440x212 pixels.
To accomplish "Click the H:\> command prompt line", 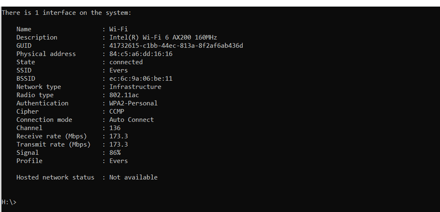I will click(x=9, y=202).
